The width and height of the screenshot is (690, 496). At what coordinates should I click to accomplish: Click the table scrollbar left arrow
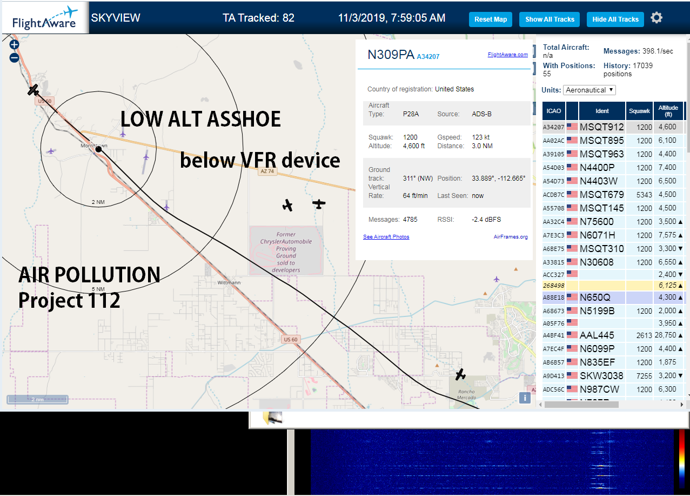pyautogui.click(x=540, y=405)
